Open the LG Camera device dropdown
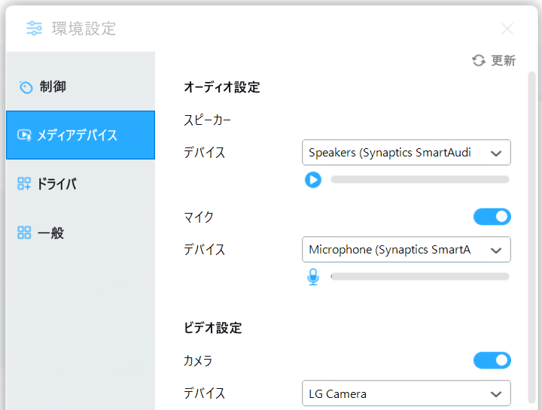 [406, 393]
